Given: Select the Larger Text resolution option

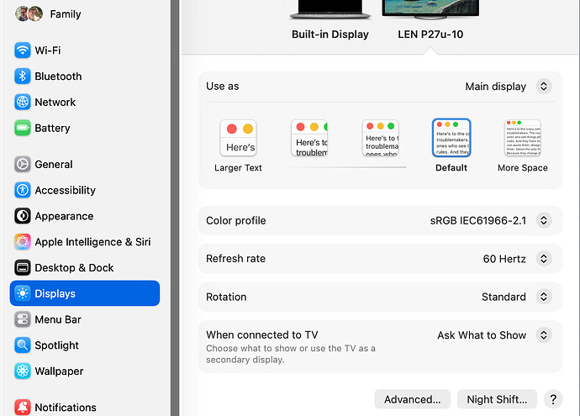Looking at the screenshot, I should pos(238,139).
